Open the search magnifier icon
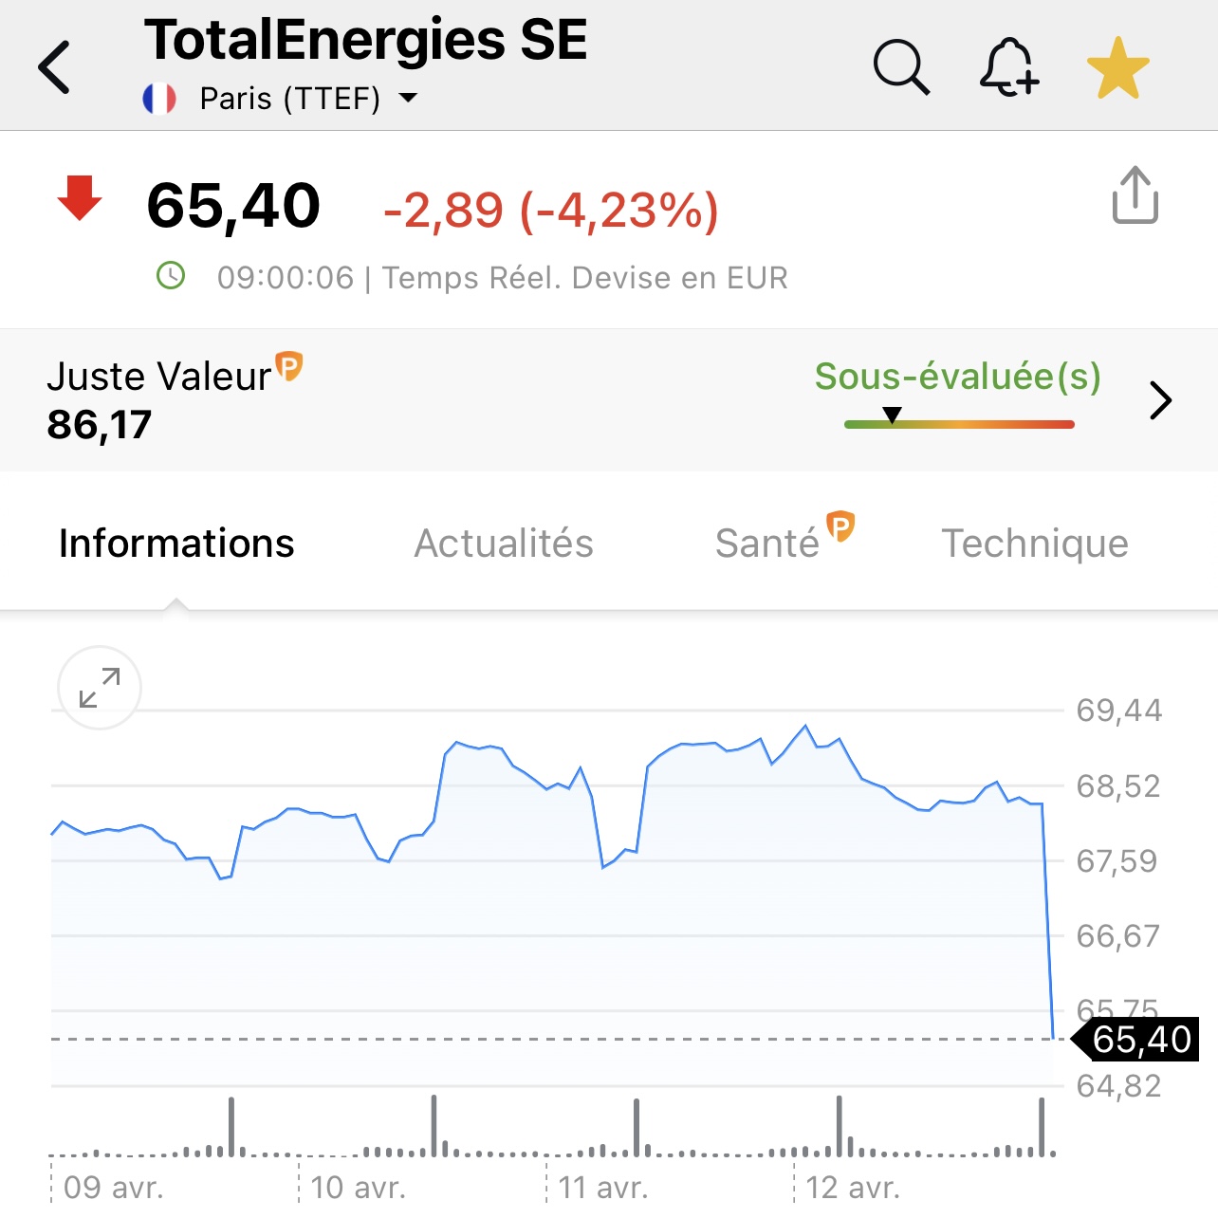1218x1218 pixels. click(901, 67)
